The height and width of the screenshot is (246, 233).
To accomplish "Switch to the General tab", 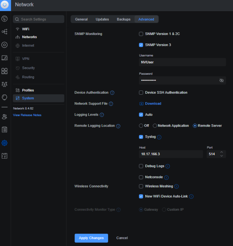I will (81, 19).
